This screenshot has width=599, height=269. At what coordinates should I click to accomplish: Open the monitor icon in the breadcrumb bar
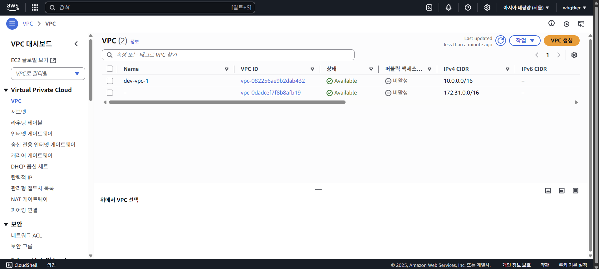point(581,24)
